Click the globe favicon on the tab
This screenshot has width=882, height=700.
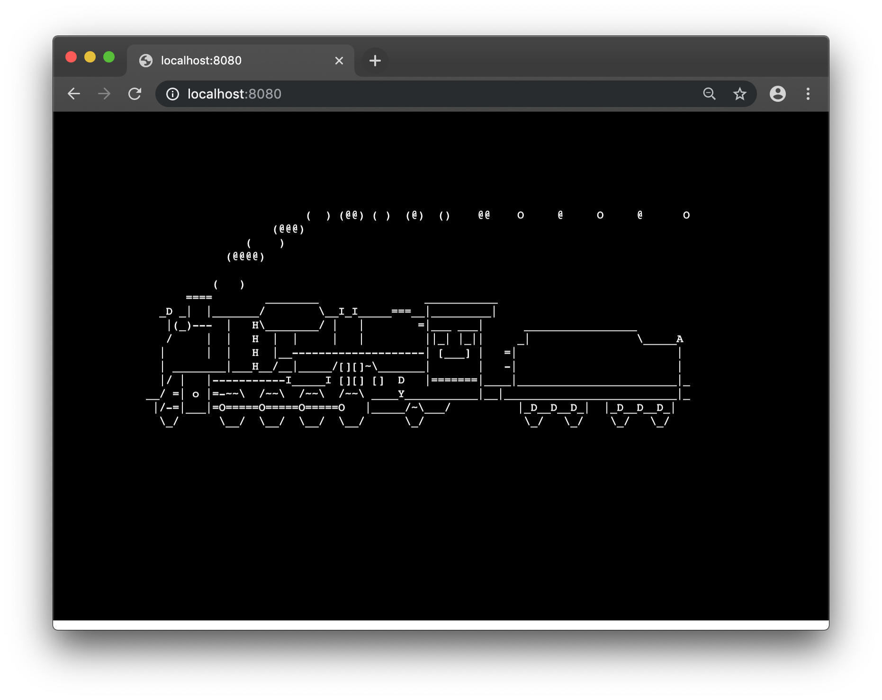[x=146, y=60]
